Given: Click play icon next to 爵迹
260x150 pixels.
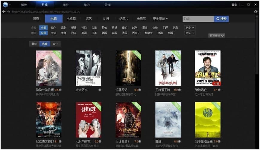Looking at the screenshot, I should coord(179,141).
